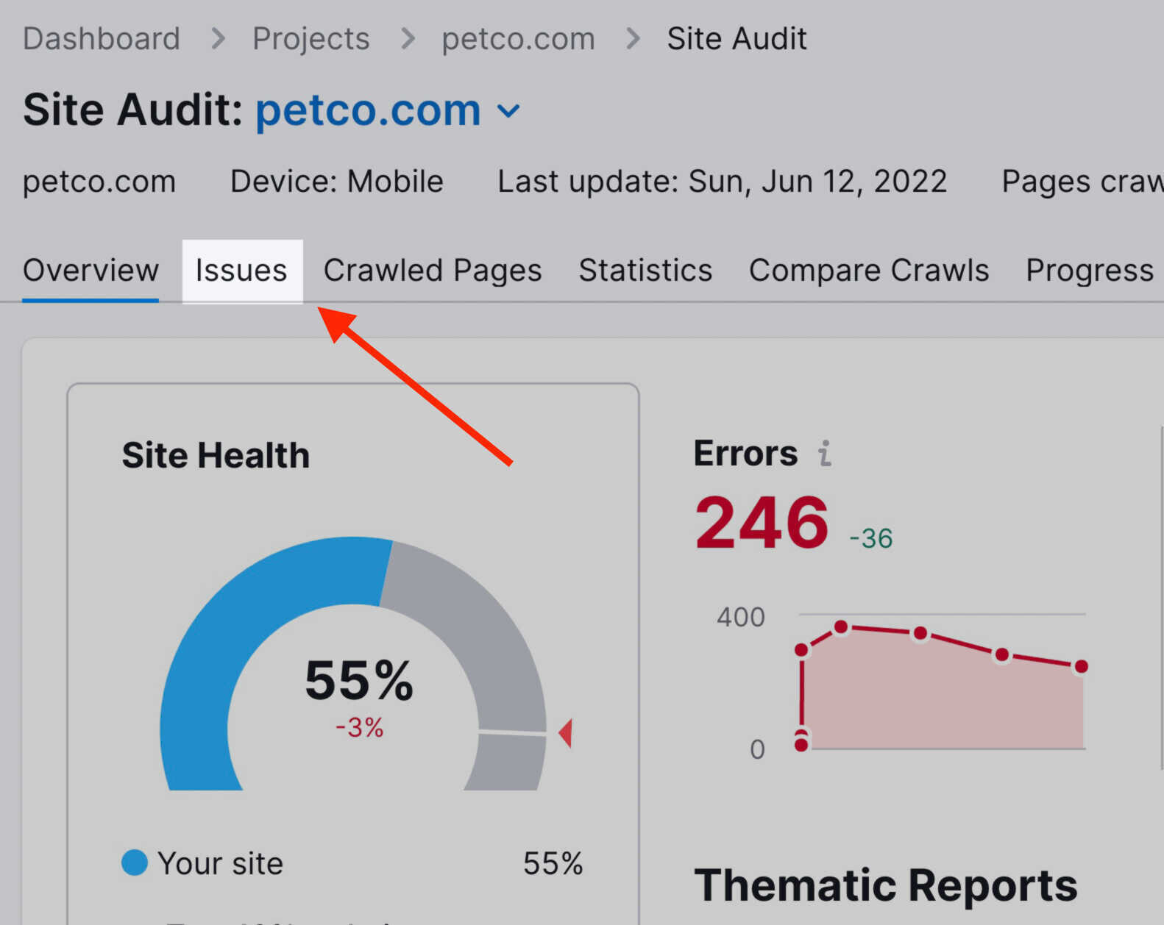This screenshot has height=925, width=1164.
Task: Select the Compare Crawls tab
Action: 869,271
